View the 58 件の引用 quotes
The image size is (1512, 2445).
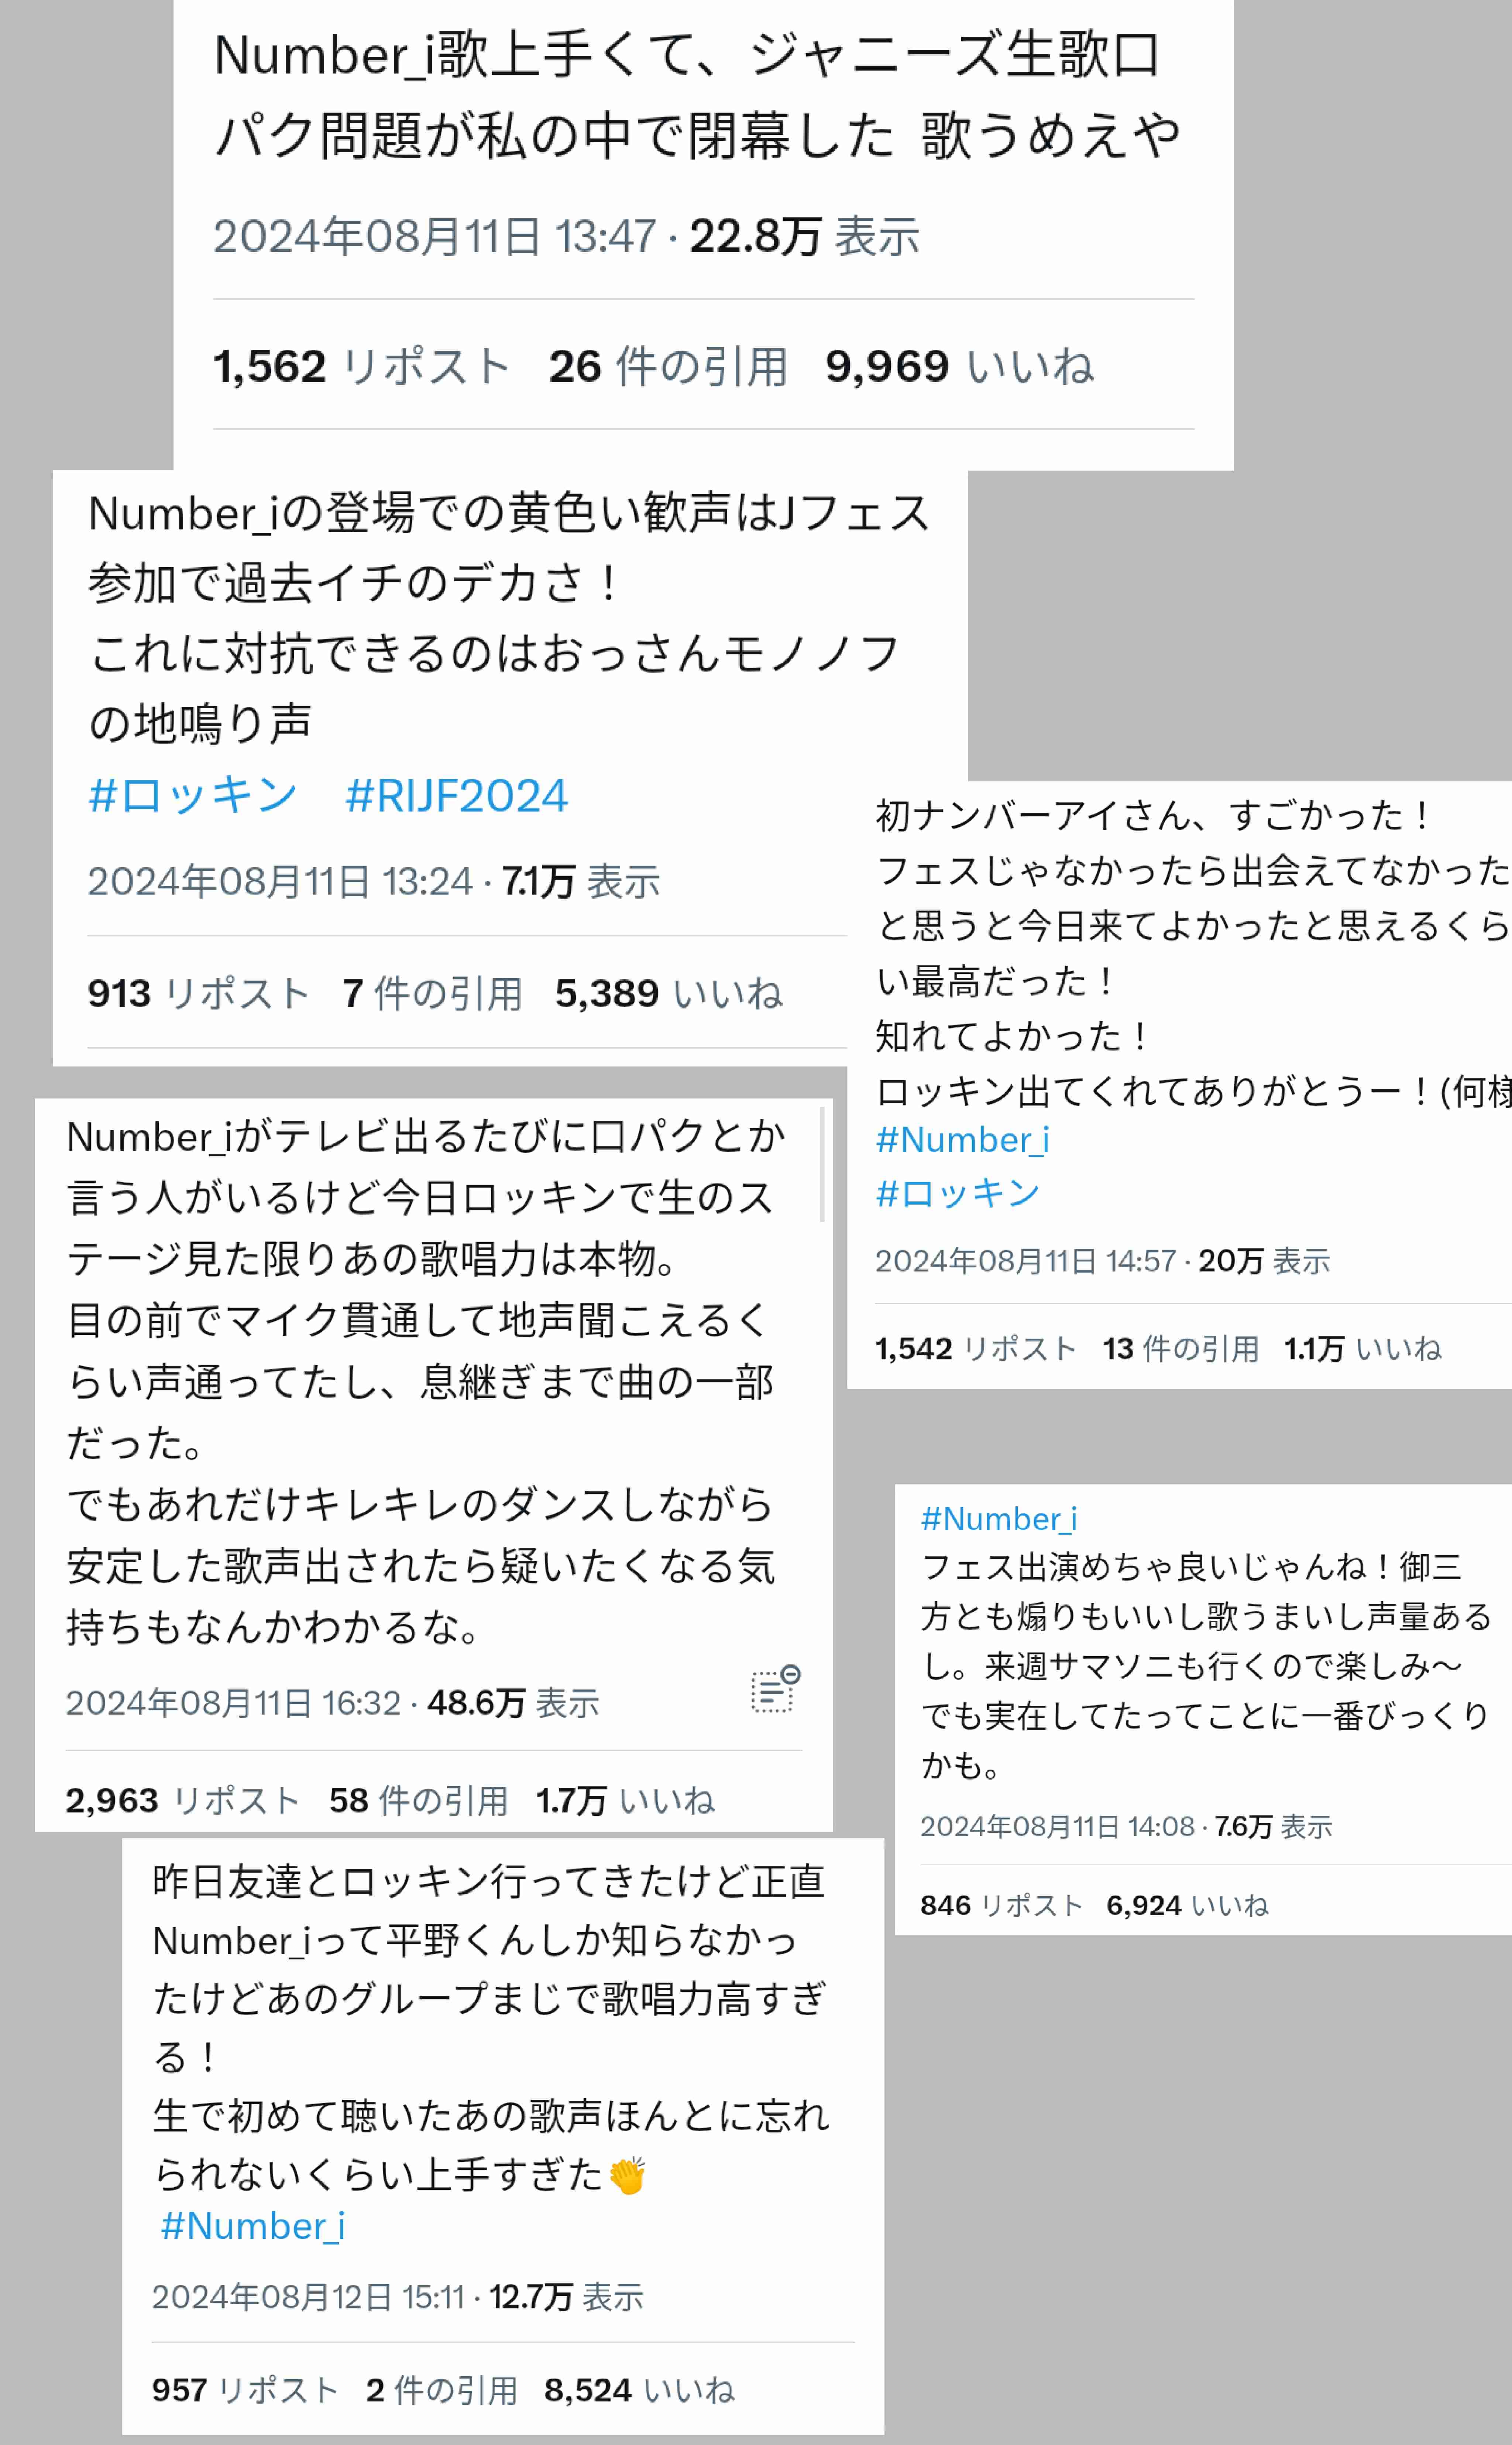[x=418, y=1801]
